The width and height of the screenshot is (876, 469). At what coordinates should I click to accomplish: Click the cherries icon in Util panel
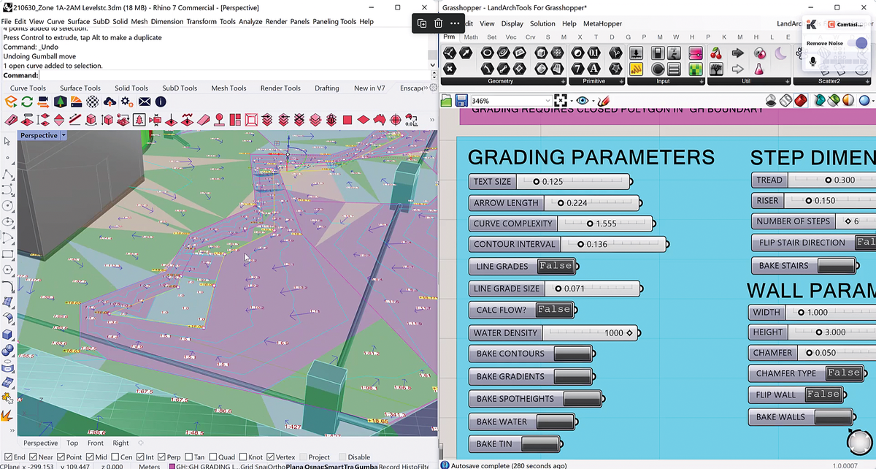pos(716,53)
